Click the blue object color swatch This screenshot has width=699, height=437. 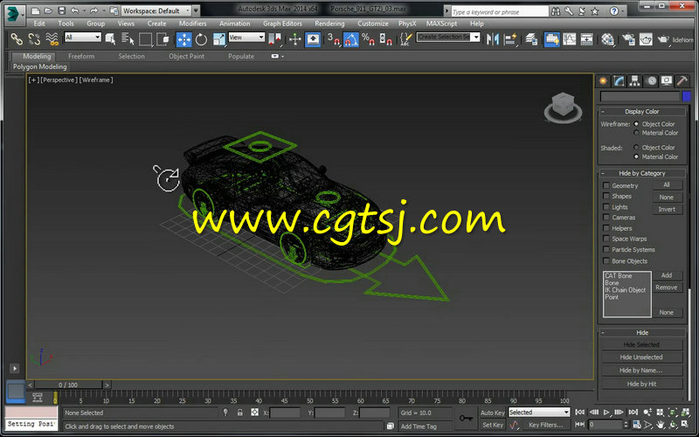point(687,96)
